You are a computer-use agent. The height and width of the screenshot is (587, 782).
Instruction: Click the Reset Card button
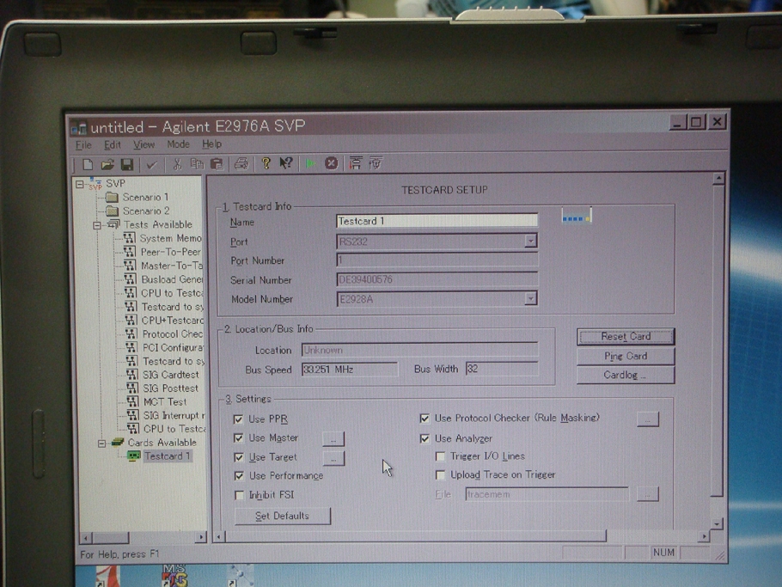point(625,337)
